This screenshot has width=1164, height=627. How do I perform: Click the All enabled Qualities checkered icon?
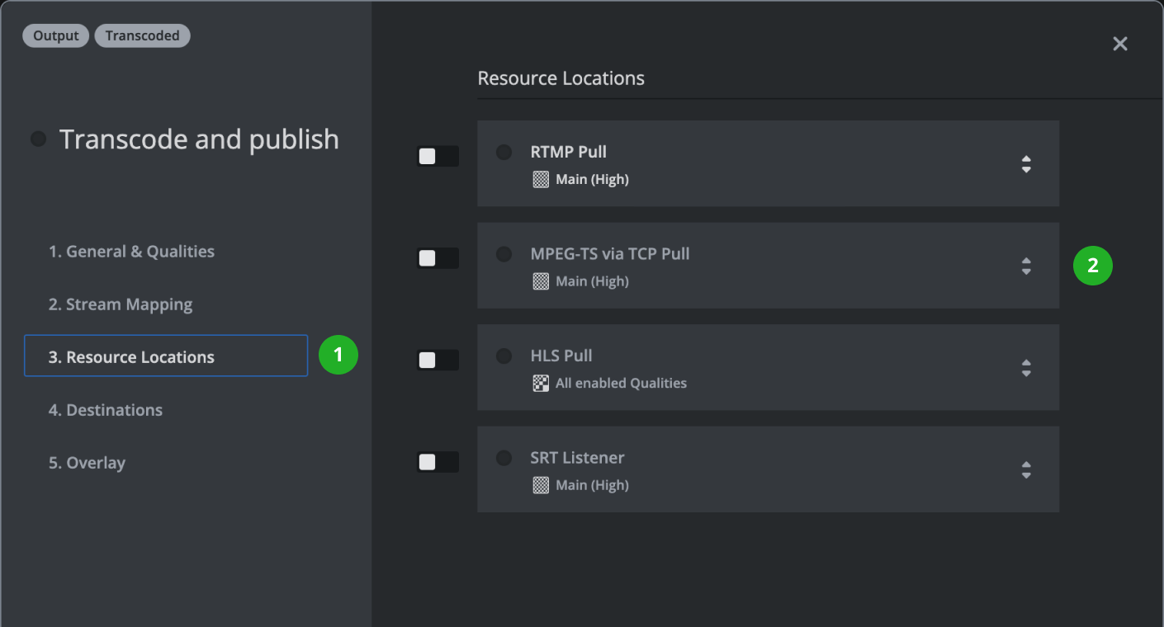tap(541, 384)
